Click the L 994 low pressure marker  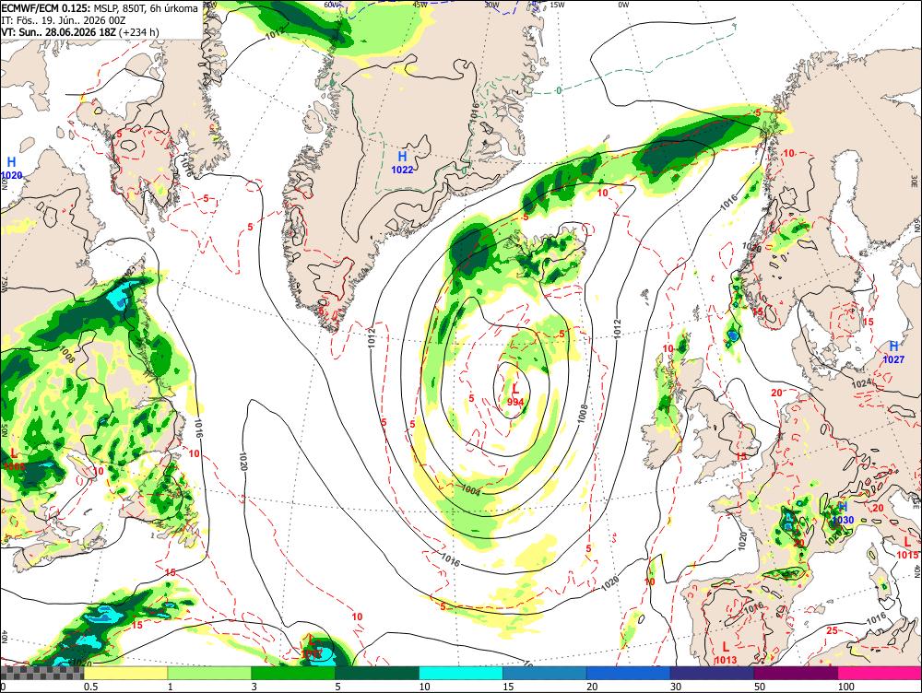(x=515, y=395)
